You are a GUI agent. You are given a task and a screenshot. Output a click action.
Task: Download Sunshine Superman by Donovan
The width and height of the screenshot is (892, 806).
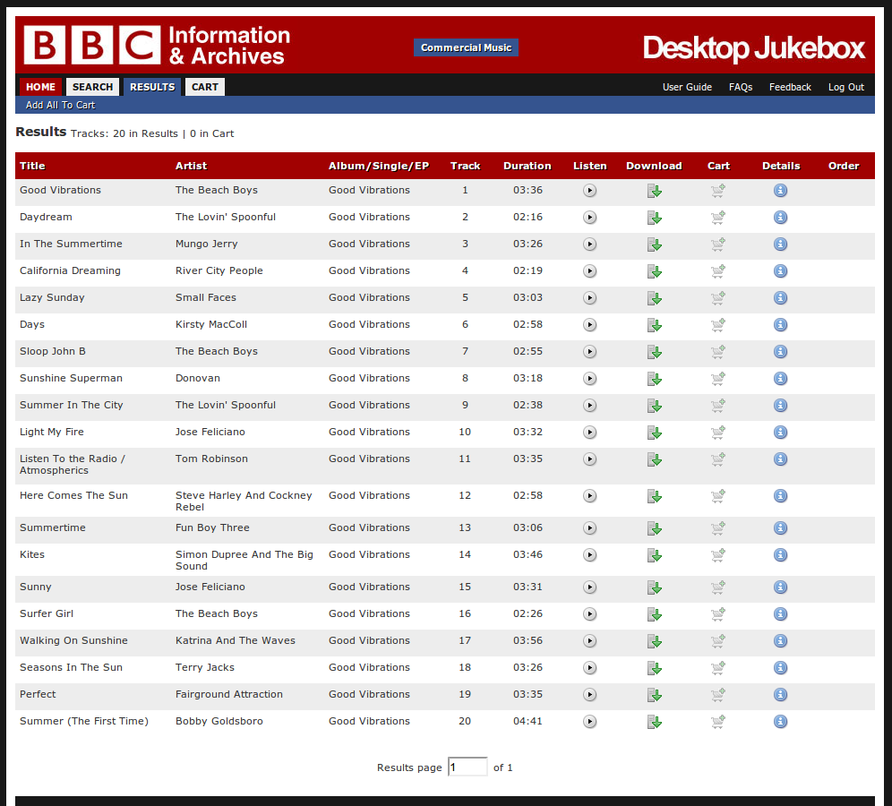655,379
